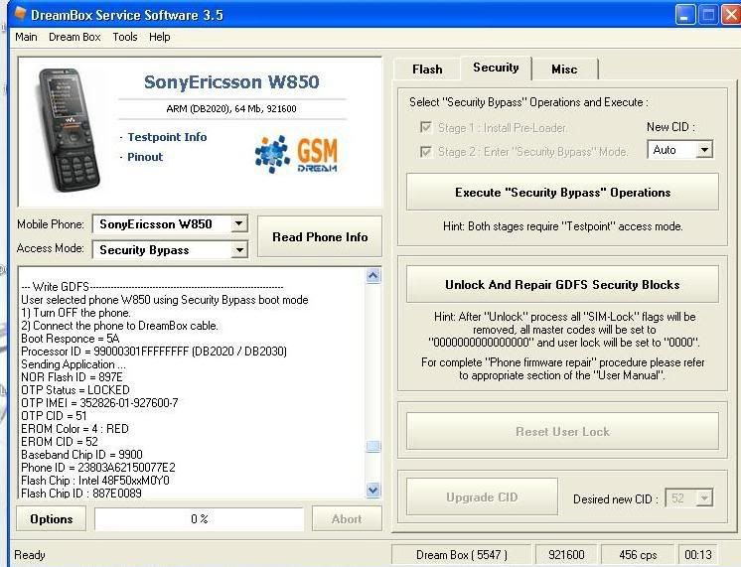Click the "OTP Status = LOCKED" log line
741x567 pixels.
[x=75, y=390]
